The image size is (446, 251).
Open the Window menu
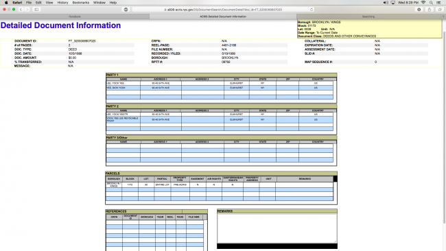99,3
